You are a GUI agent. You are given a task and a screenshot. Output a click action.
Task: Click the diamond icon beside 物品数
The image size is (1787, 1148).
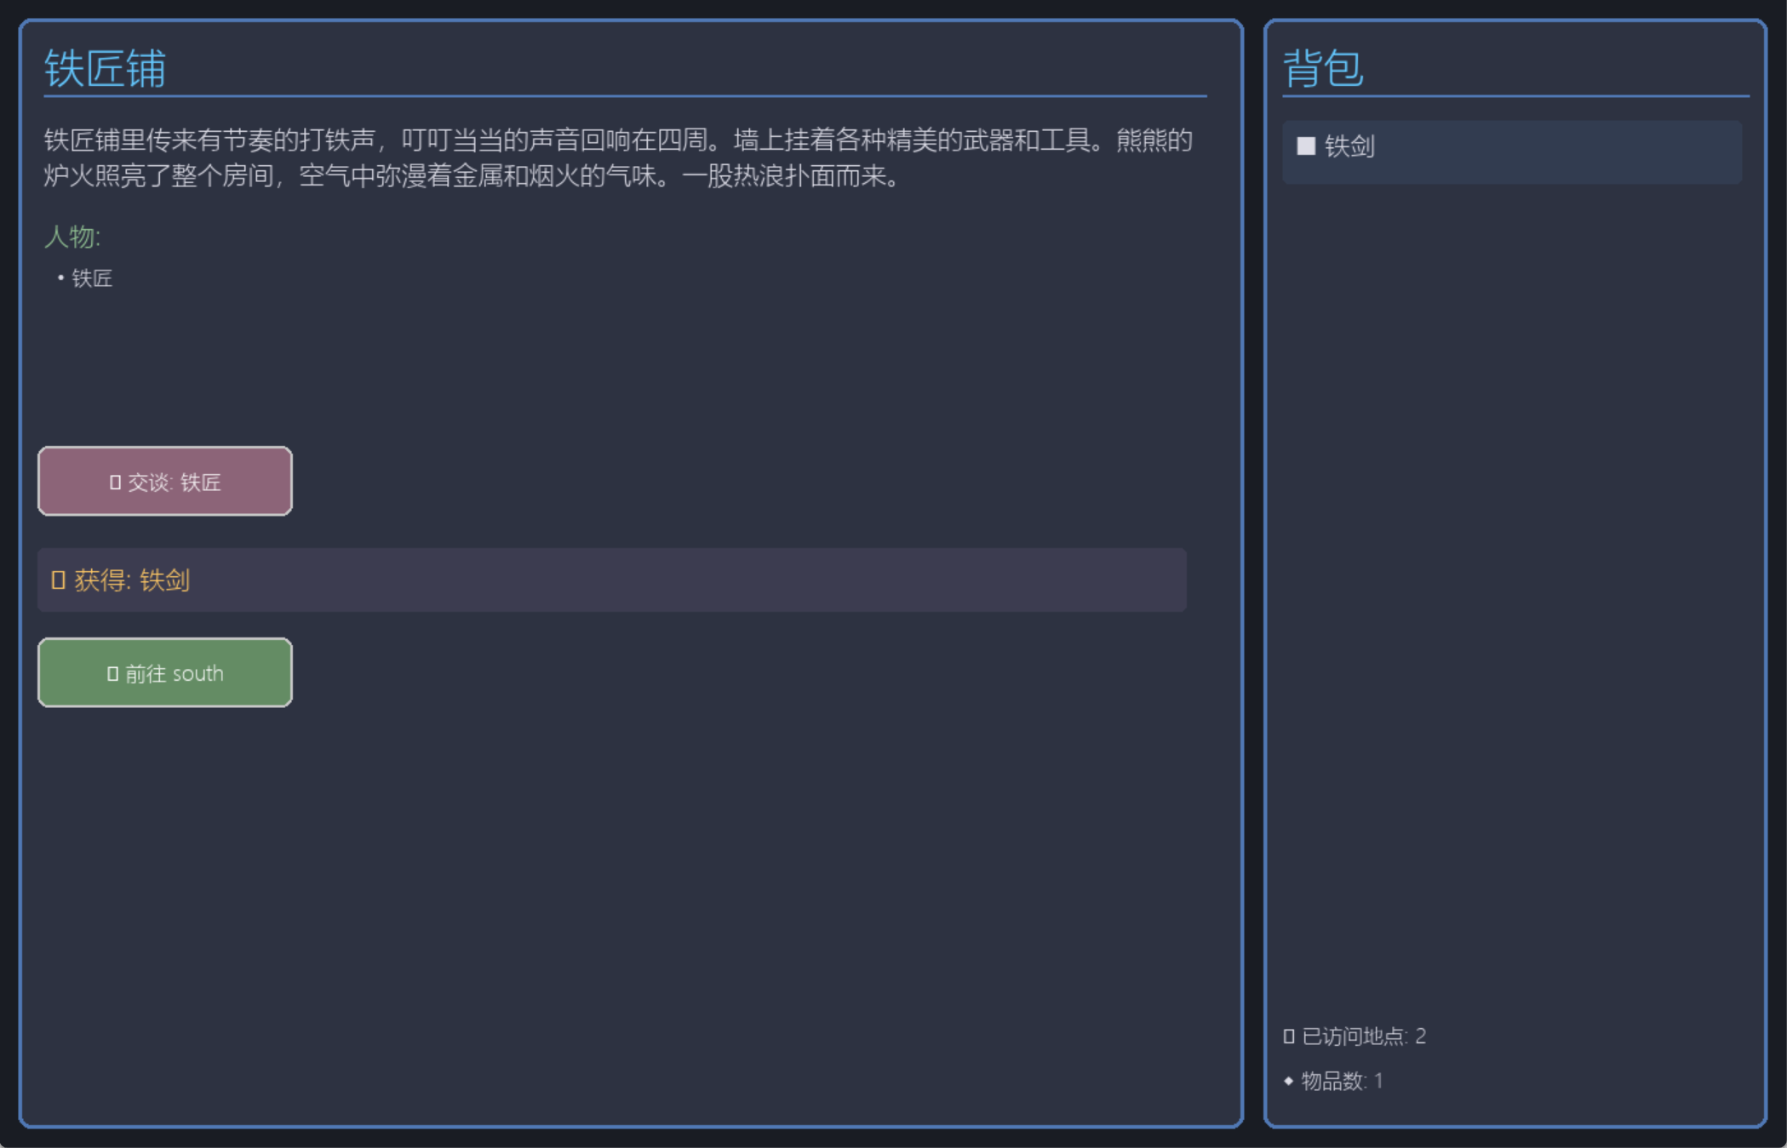click(1288, 1081)
